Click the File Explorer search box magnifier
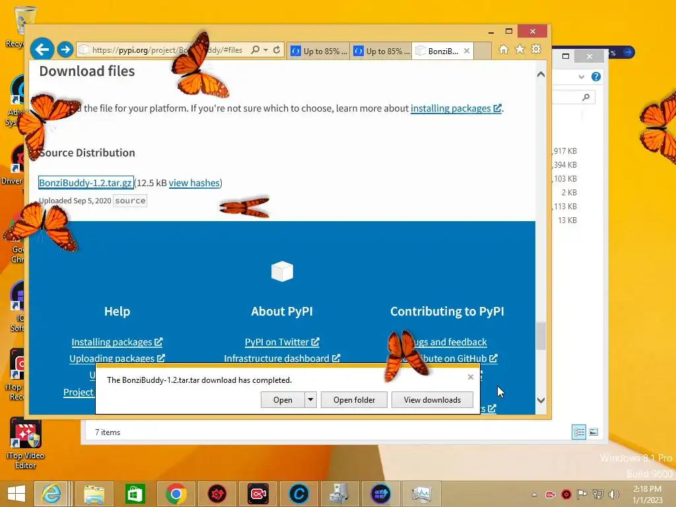The height and width of the screenshot is (507, 676). coord(586,97)
